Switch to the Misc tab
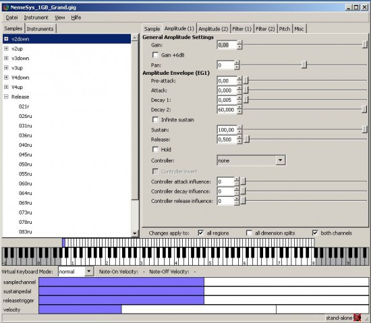Screen dimensions: 371x323 [299, 29]
